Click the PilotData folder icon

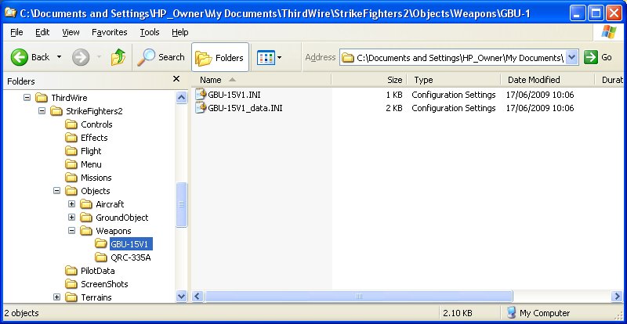pos(71,271)
